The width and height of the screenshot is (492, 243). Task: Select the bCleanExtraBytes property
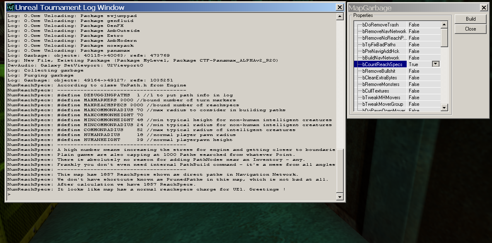(380, 78)
